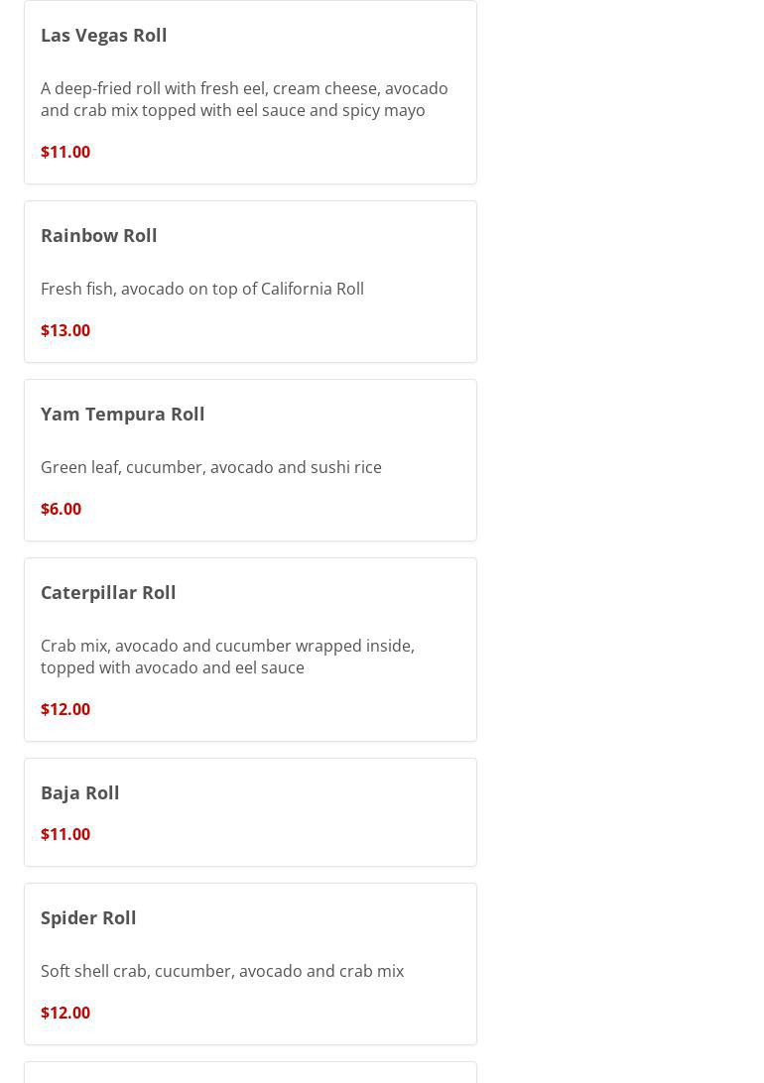764x1083 pixels.
Task: Click the Las Vegas Roll $11.00 price
Action: tap(65, 152)
